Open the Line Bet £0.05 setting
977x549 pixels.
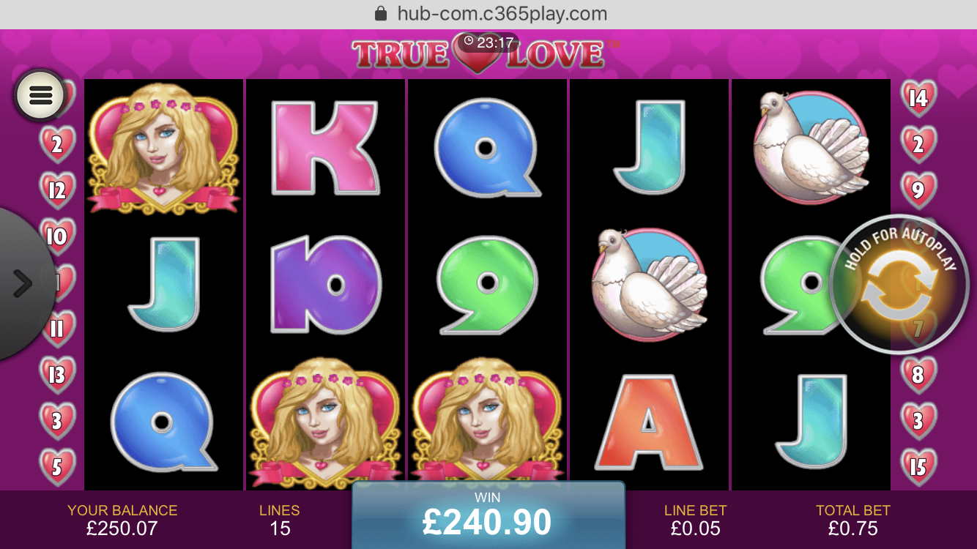[696, 520]
